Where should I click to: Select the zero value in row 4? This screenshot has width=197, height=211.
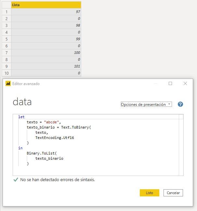tap(46, 32)
